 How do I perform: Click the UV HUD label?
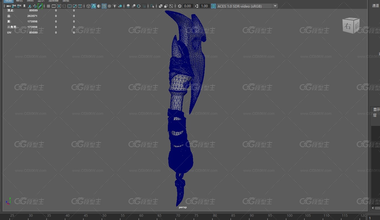[x=9, y=32]
